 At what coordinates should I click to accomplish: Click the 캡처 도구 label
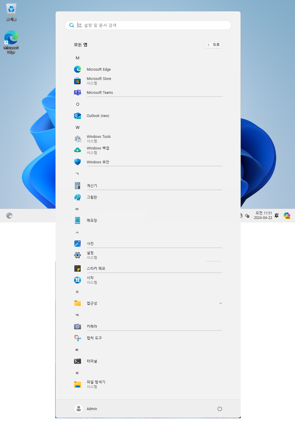point(94,338)
